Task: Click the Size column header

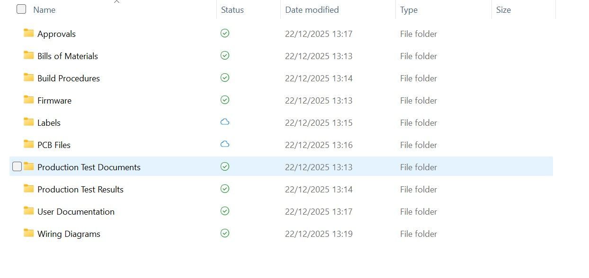Action: [503, 9]
